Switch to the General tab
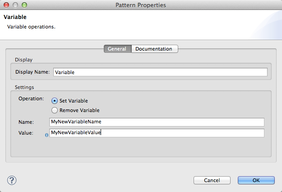 (x=117, y=49)
